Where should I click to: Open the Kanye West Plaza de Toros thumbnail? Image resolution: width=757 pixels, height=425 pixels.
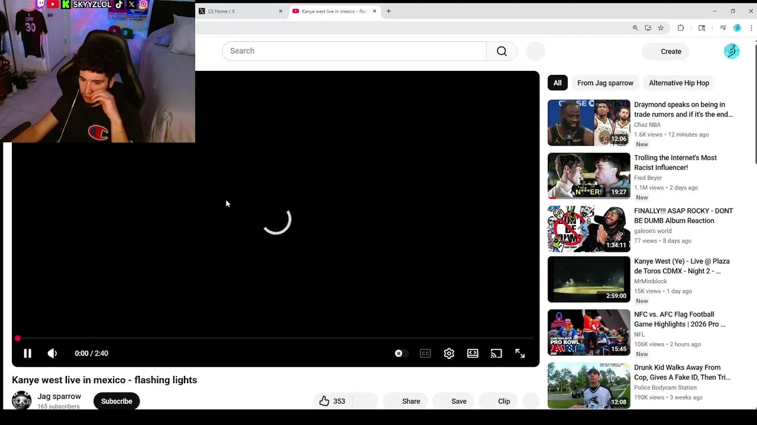[x=589, y=279]
